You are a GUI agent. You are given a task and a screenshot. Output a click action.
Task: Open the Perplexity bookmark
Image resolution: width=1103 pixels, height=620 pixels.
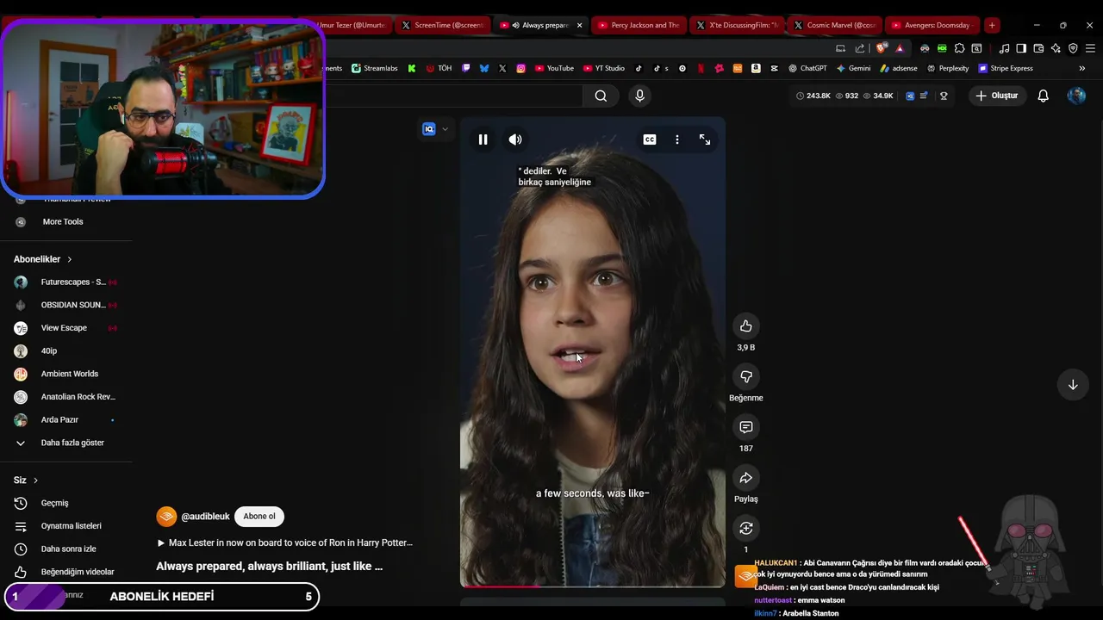point(948,68)
